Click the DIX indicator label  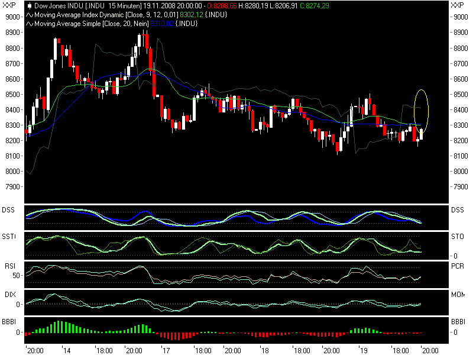(x=10, y=295)
